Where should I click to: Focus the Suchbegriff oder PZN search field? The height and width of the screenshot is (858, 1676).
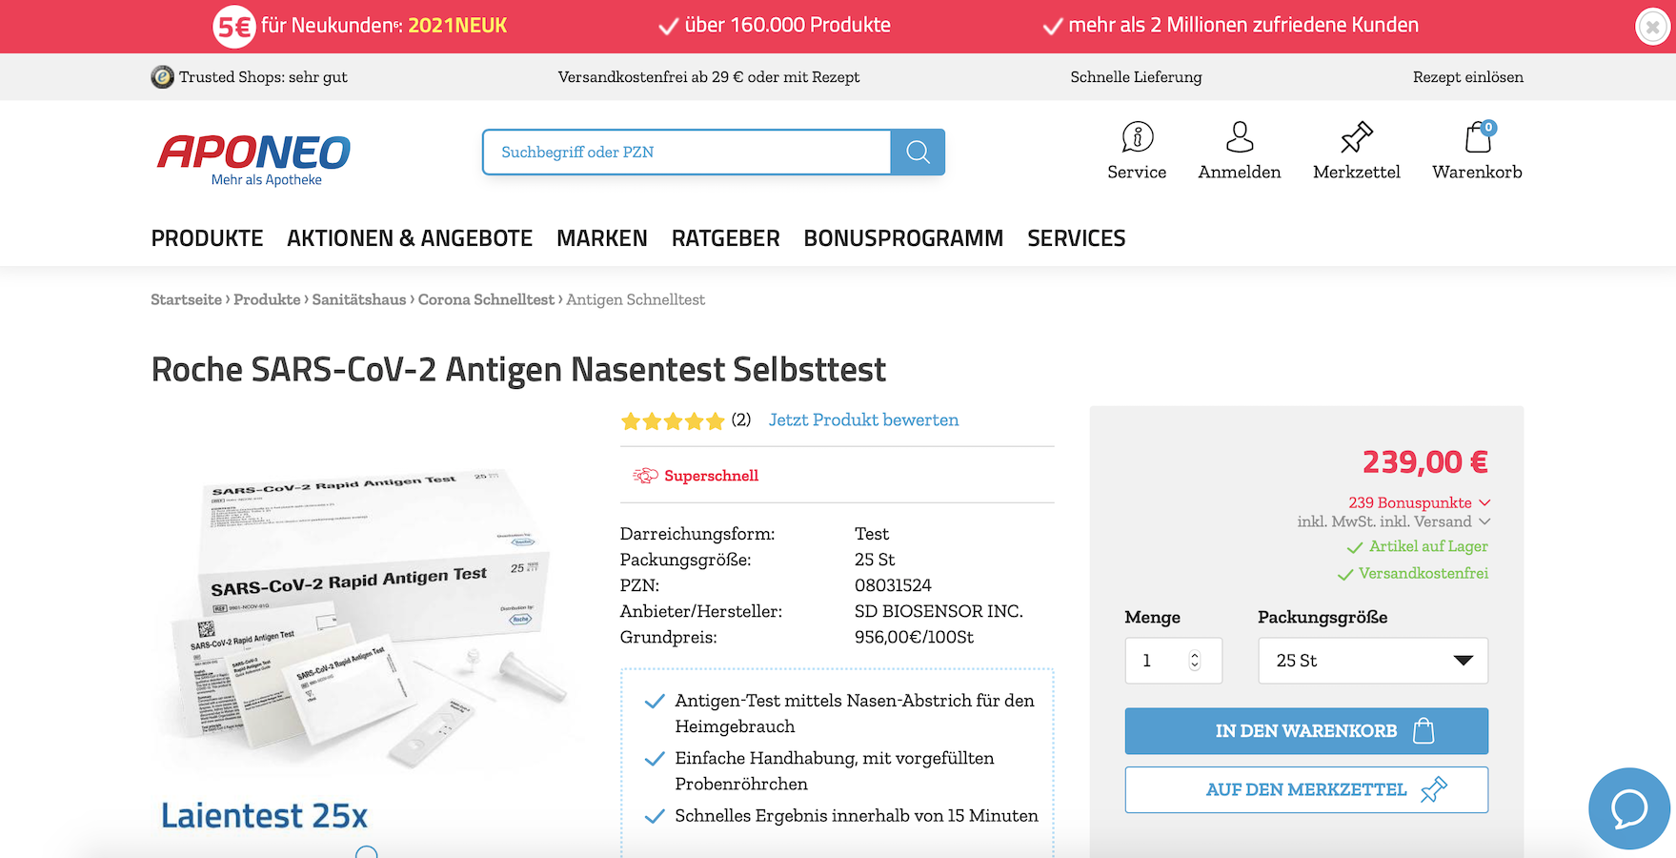click(x=686, y=153)
